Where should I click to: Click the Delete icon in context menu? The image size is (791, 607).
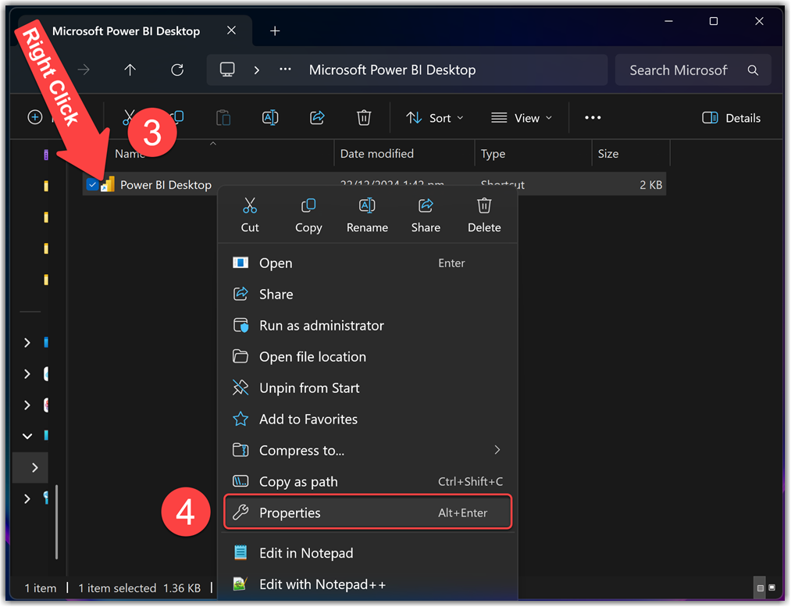pyautogui.click(x=484, y=205)
